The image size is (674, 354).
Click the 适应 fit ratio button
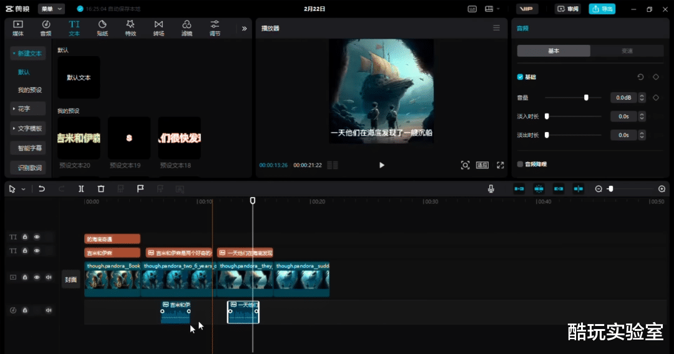pos(482,165)
